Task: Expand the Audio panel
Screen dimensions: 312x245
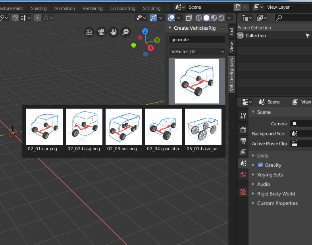Action: click(263, 184)
